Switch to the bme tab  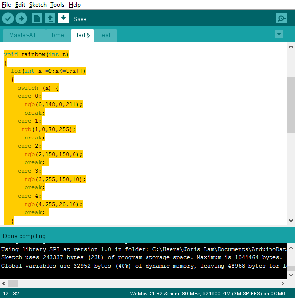coord(58,35)
